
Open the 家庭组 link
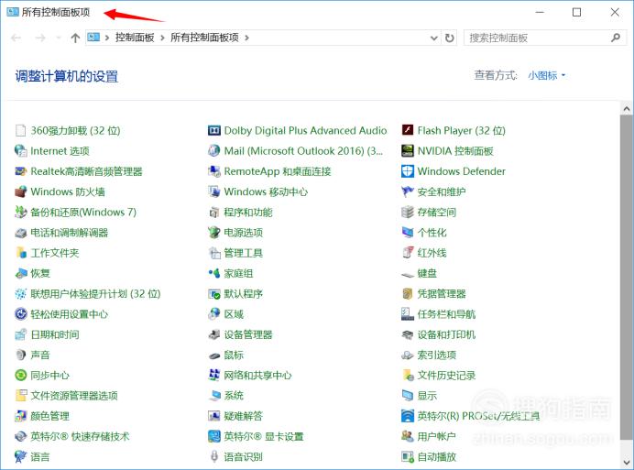tap(238, 273)
